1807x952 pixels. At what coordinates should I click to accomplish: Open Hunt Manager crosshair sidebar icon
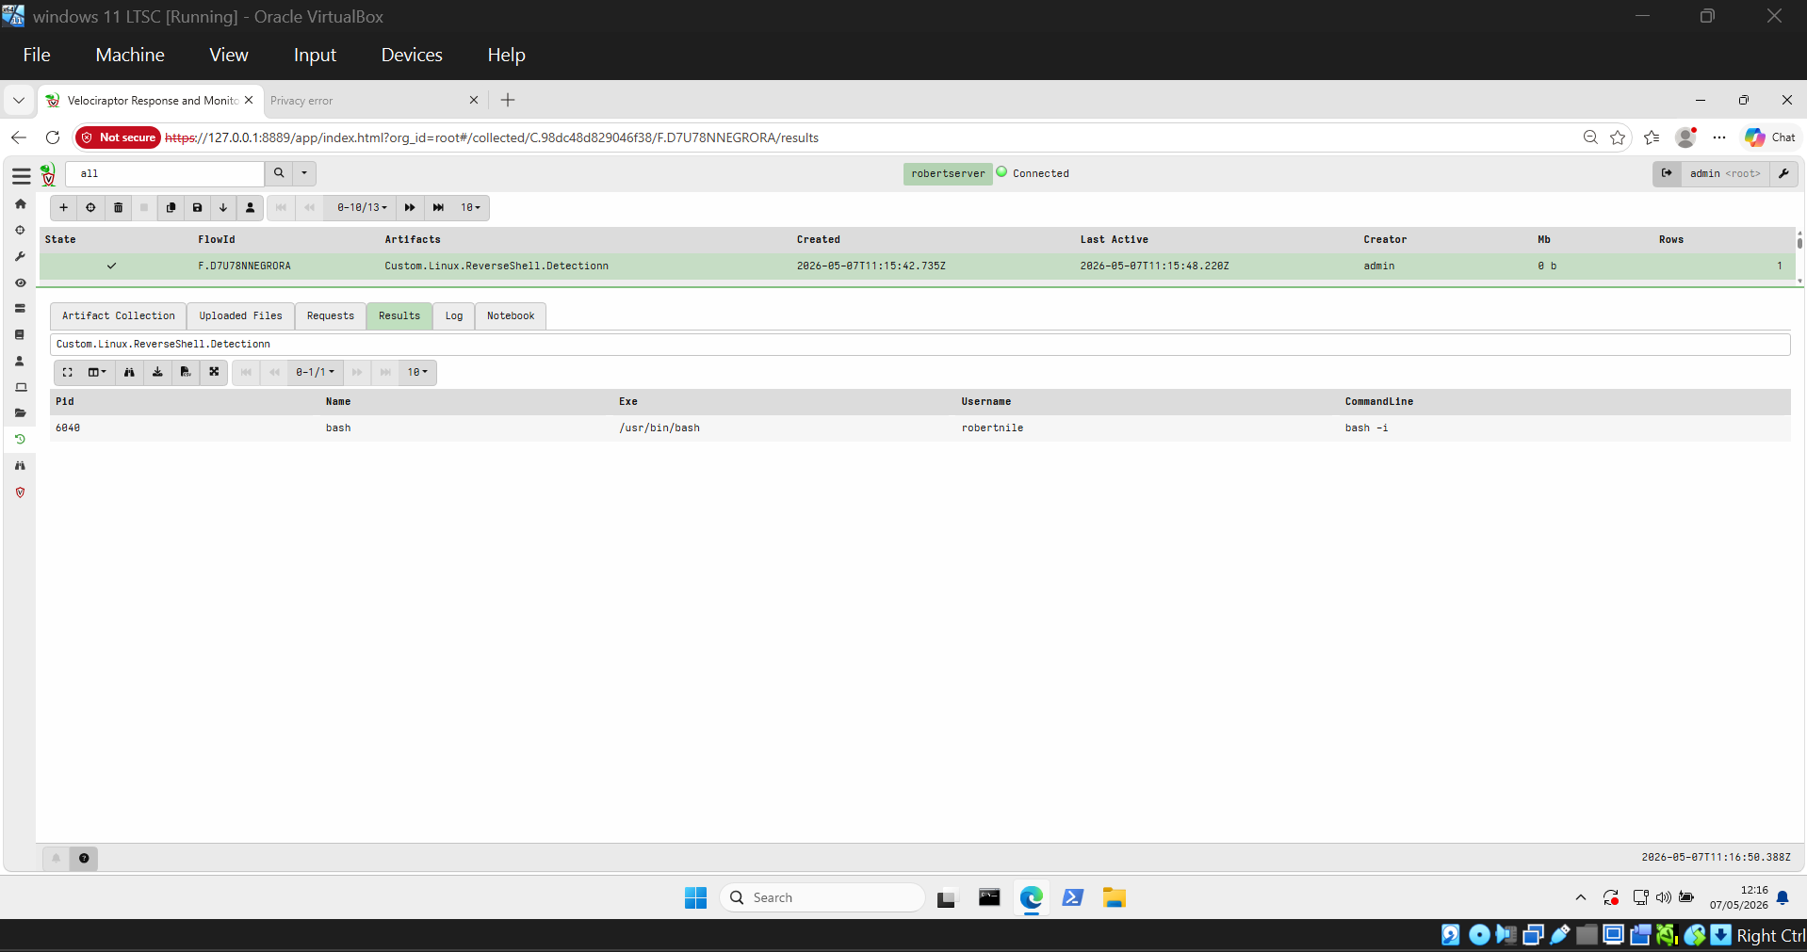pyautogui.click(x=20, y=230)
